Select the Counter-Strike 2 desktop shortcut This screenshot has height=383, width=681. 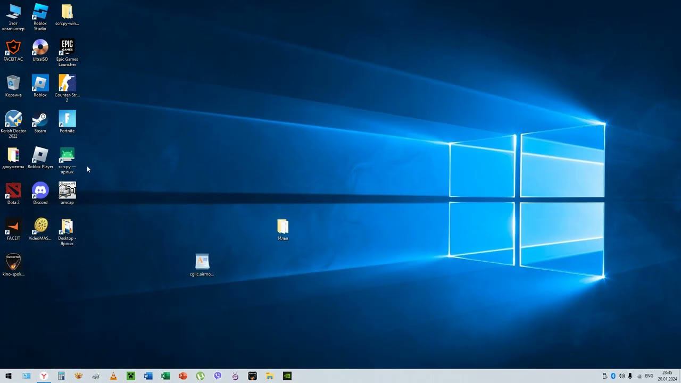point(67,89)
